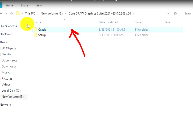Open the recent locations dropdown arrow
The height and width of the screenshot is (140, 193).
6,13
